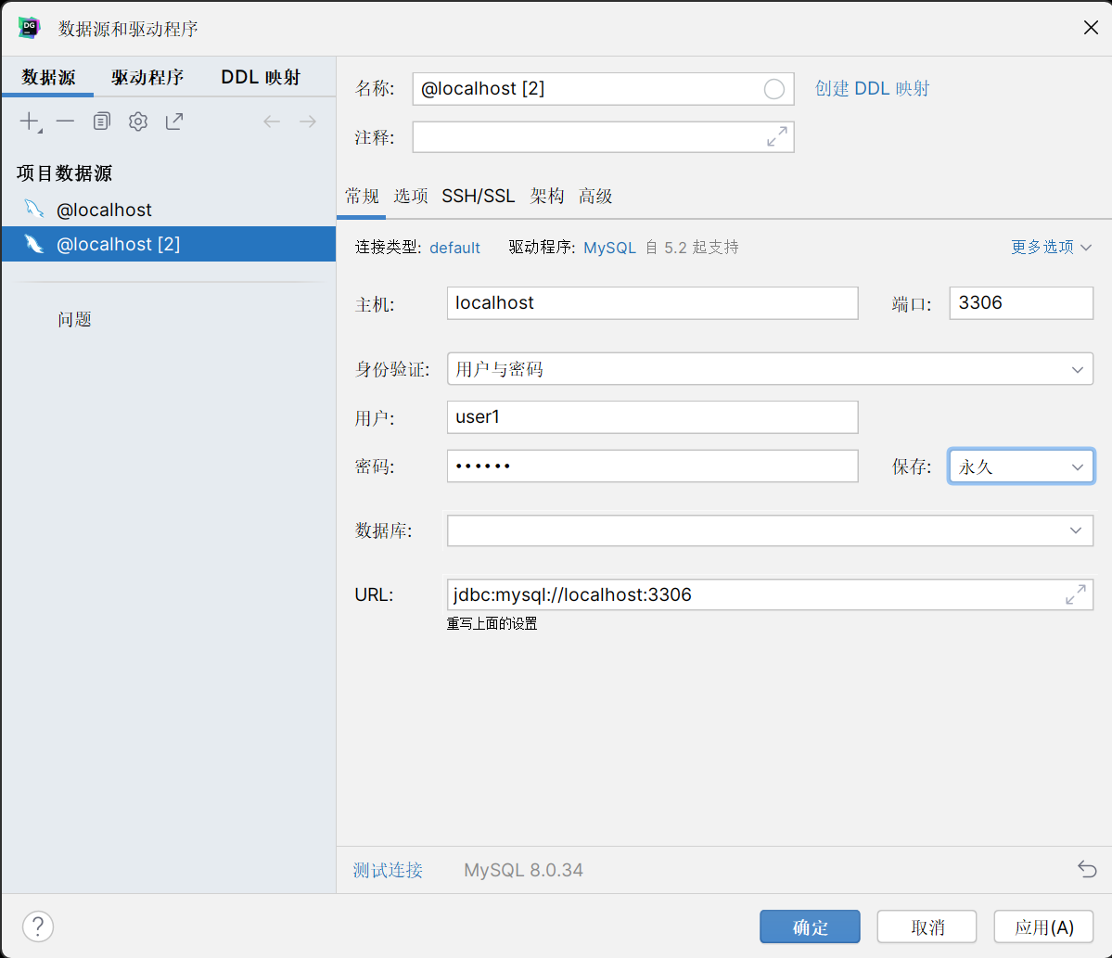
Task: Remove selected data source with minus icon
Action: click(x=65, y=122)
